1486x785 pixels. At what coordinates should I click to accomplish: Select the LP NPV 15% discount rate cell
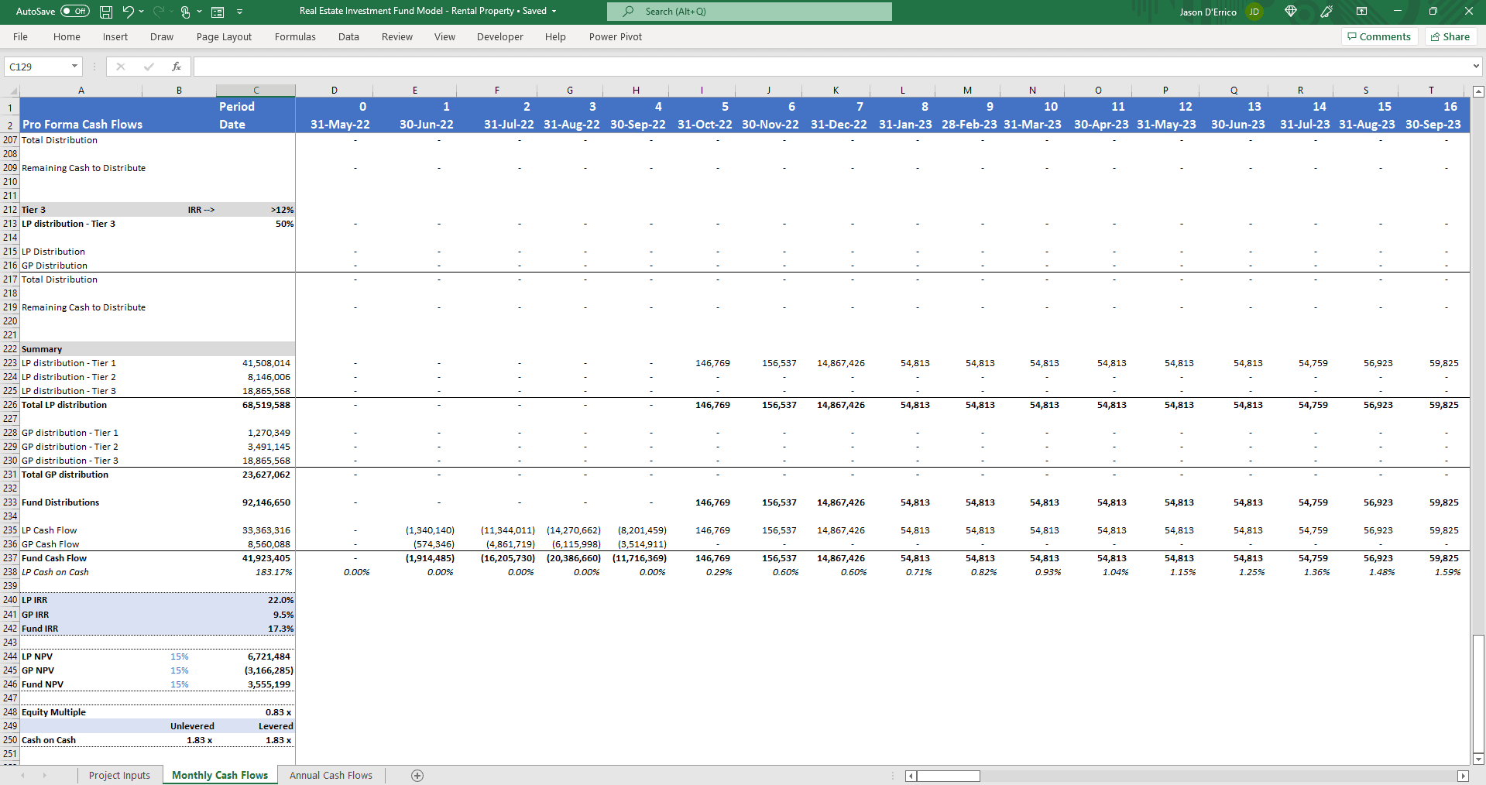(179, 656)
